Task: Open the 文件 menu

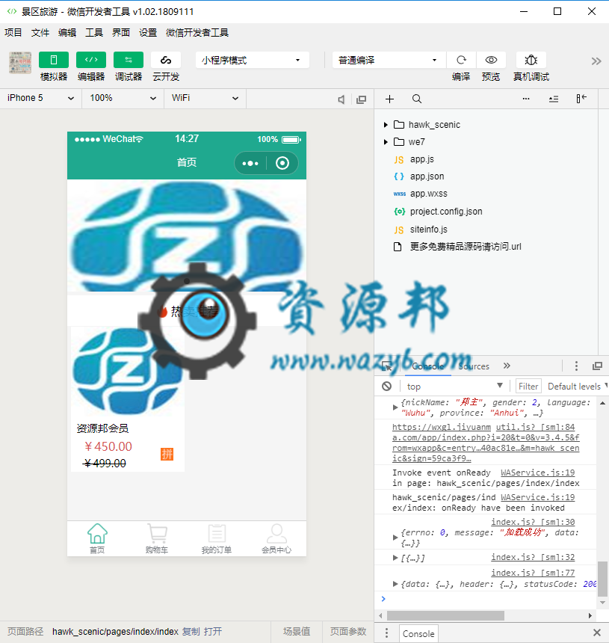Action: 40,32
